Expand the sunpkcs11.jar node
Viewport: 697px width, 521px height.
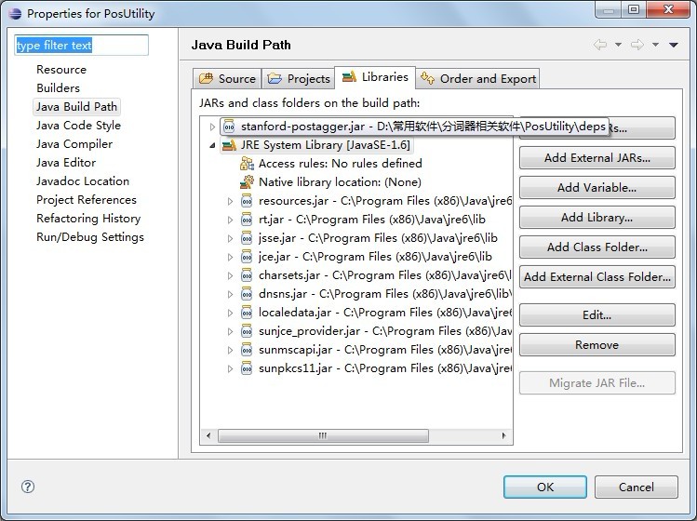point(230,369)
